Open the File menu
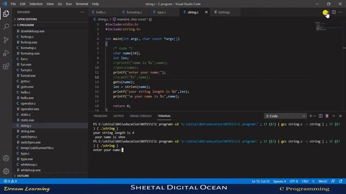The width and height of the screenshot is (346, 194). [13, 4]
